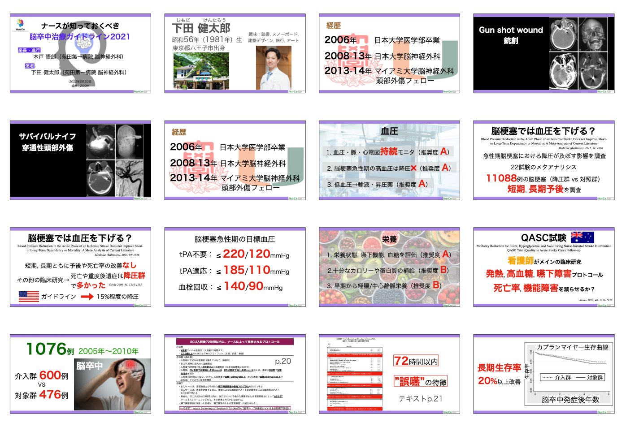This screenshot has height=427, width=626.
Task: Select the 血圧 recommendations slide
Action: tap(389, 160)
